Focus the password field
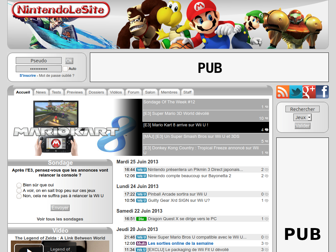Image resolution: width=336 pixels, height=252 pixels. pyautogui.click(x=39, y=69)
